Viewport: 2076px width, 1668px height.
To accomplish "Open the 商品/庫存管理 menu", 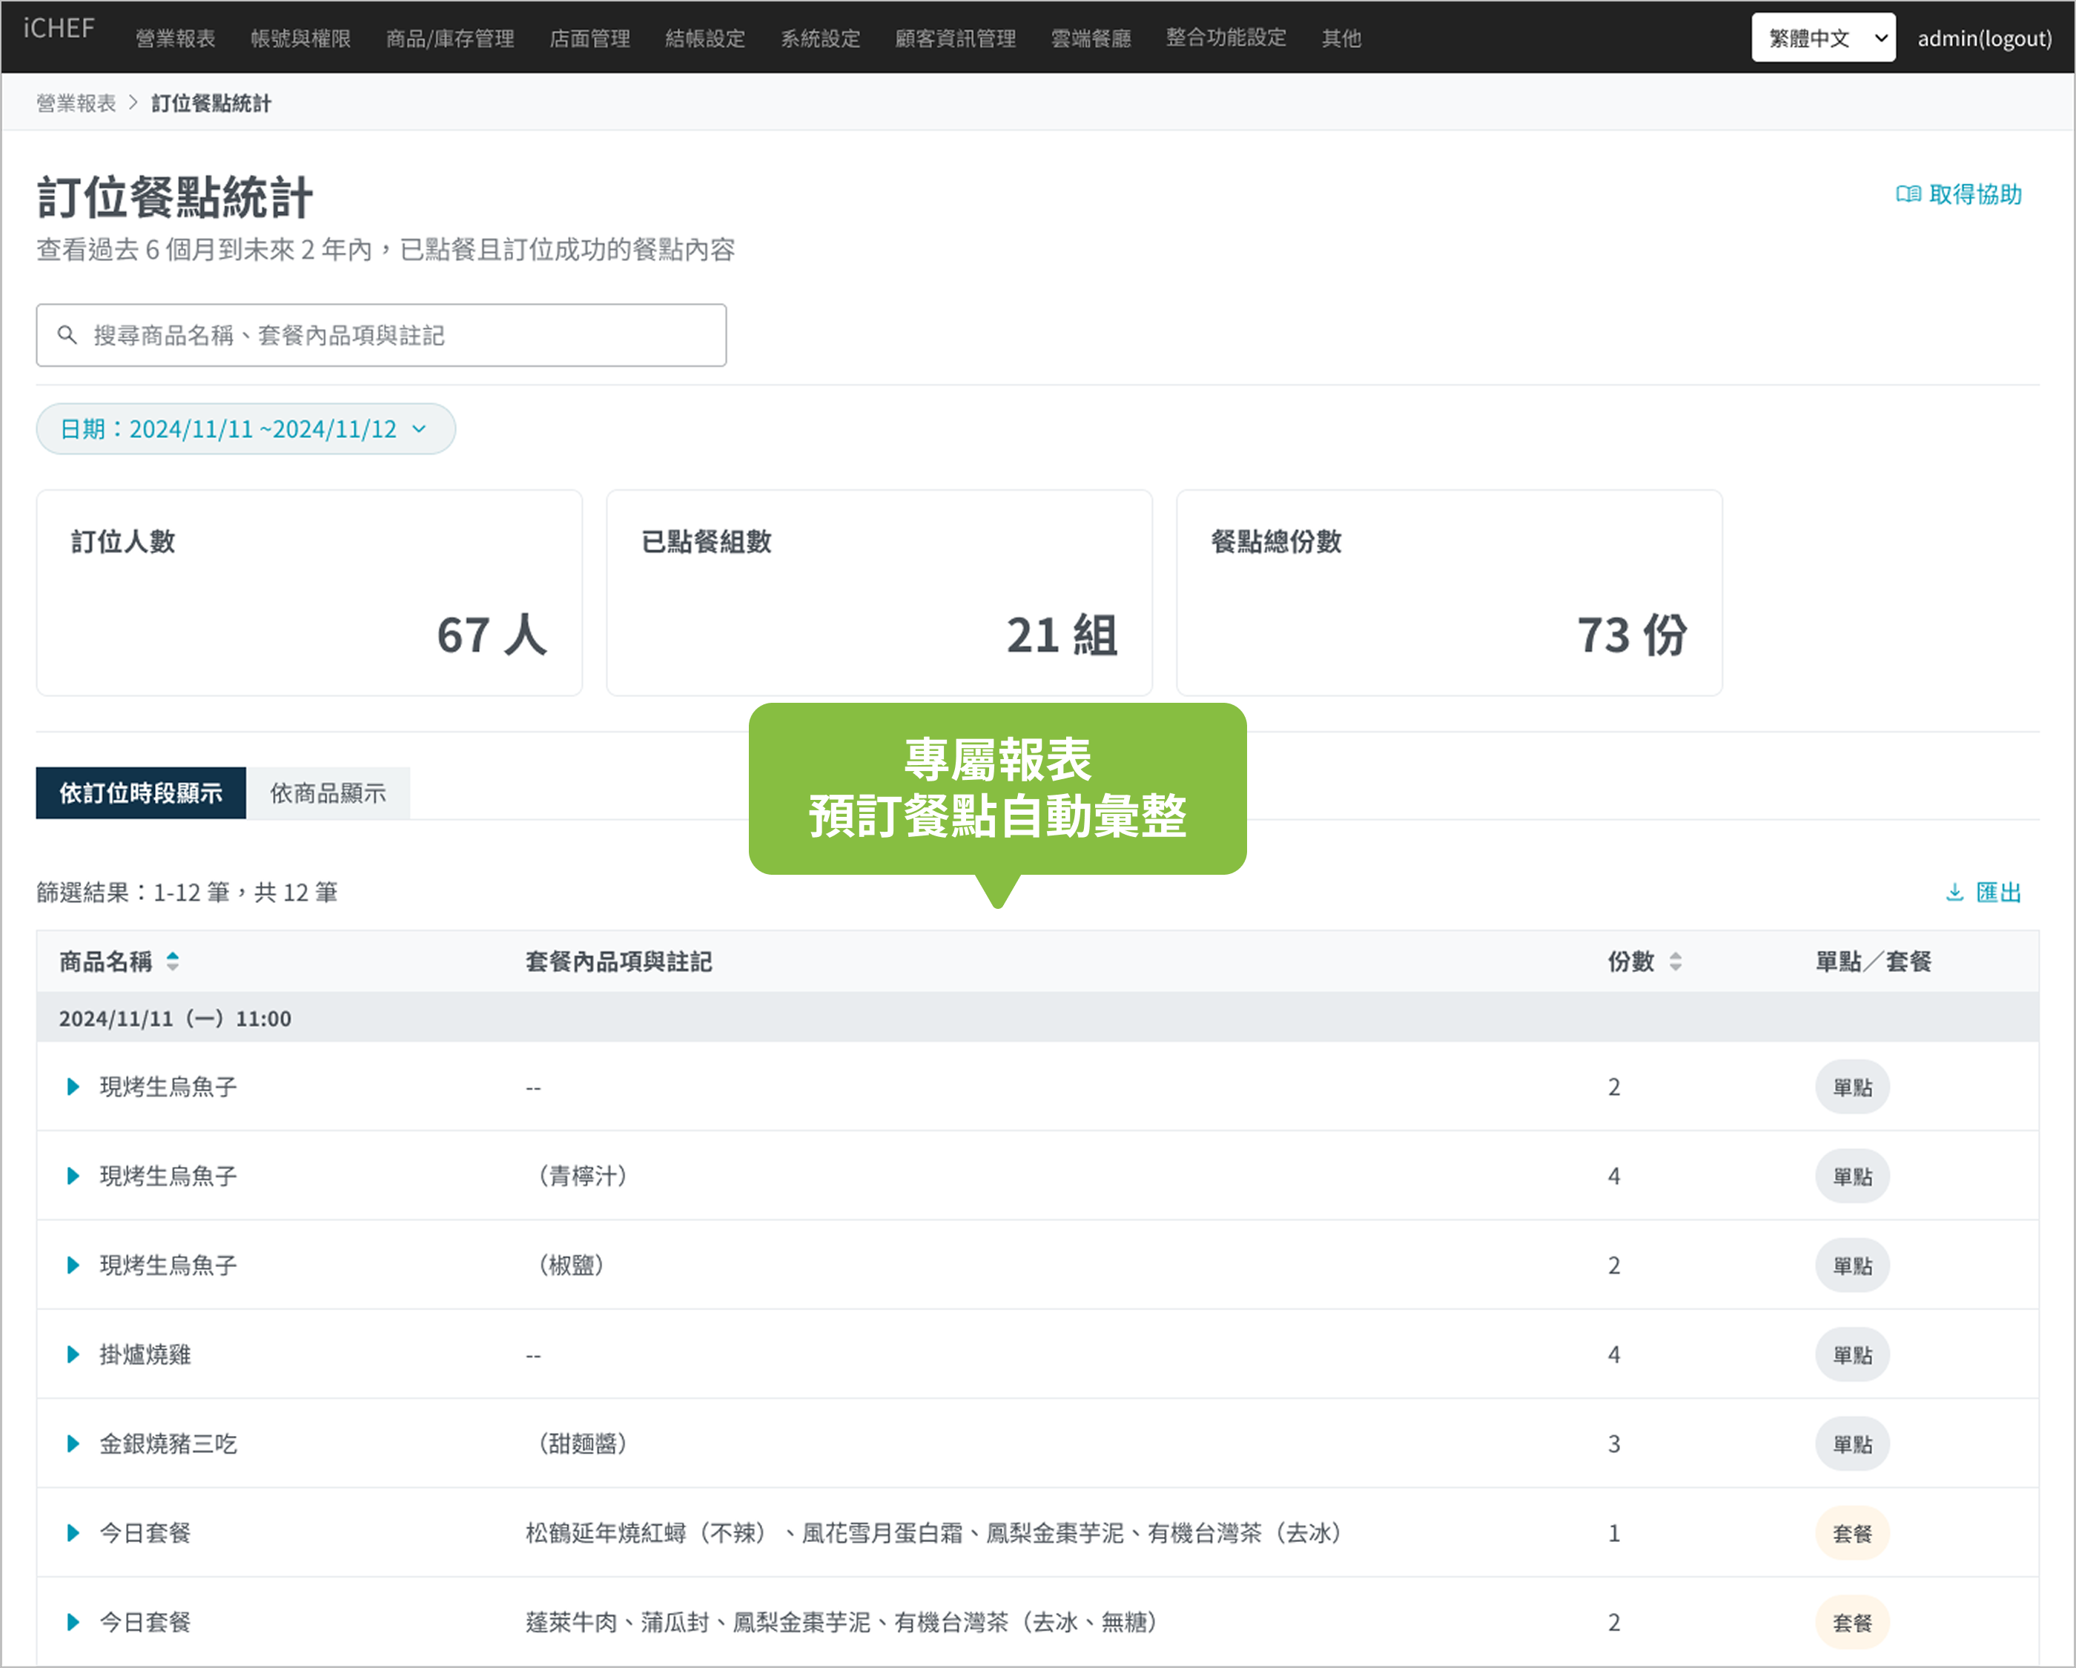I will (x=449, y=39).
